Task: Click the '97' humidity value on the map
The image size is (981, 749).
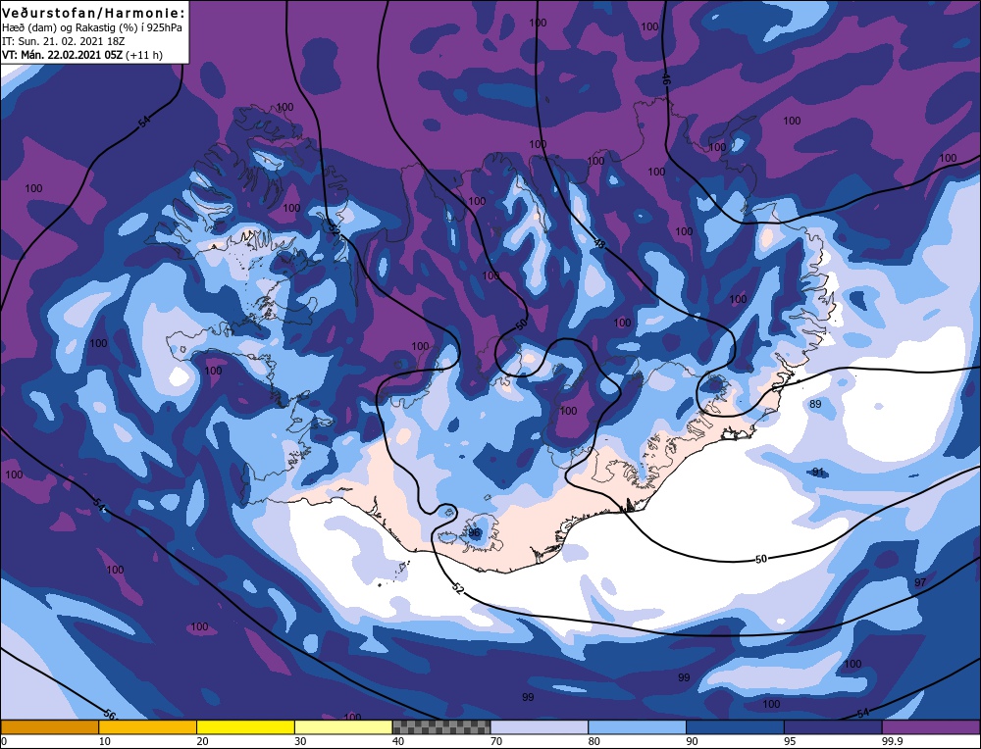Action: click(x=920, y=582)
